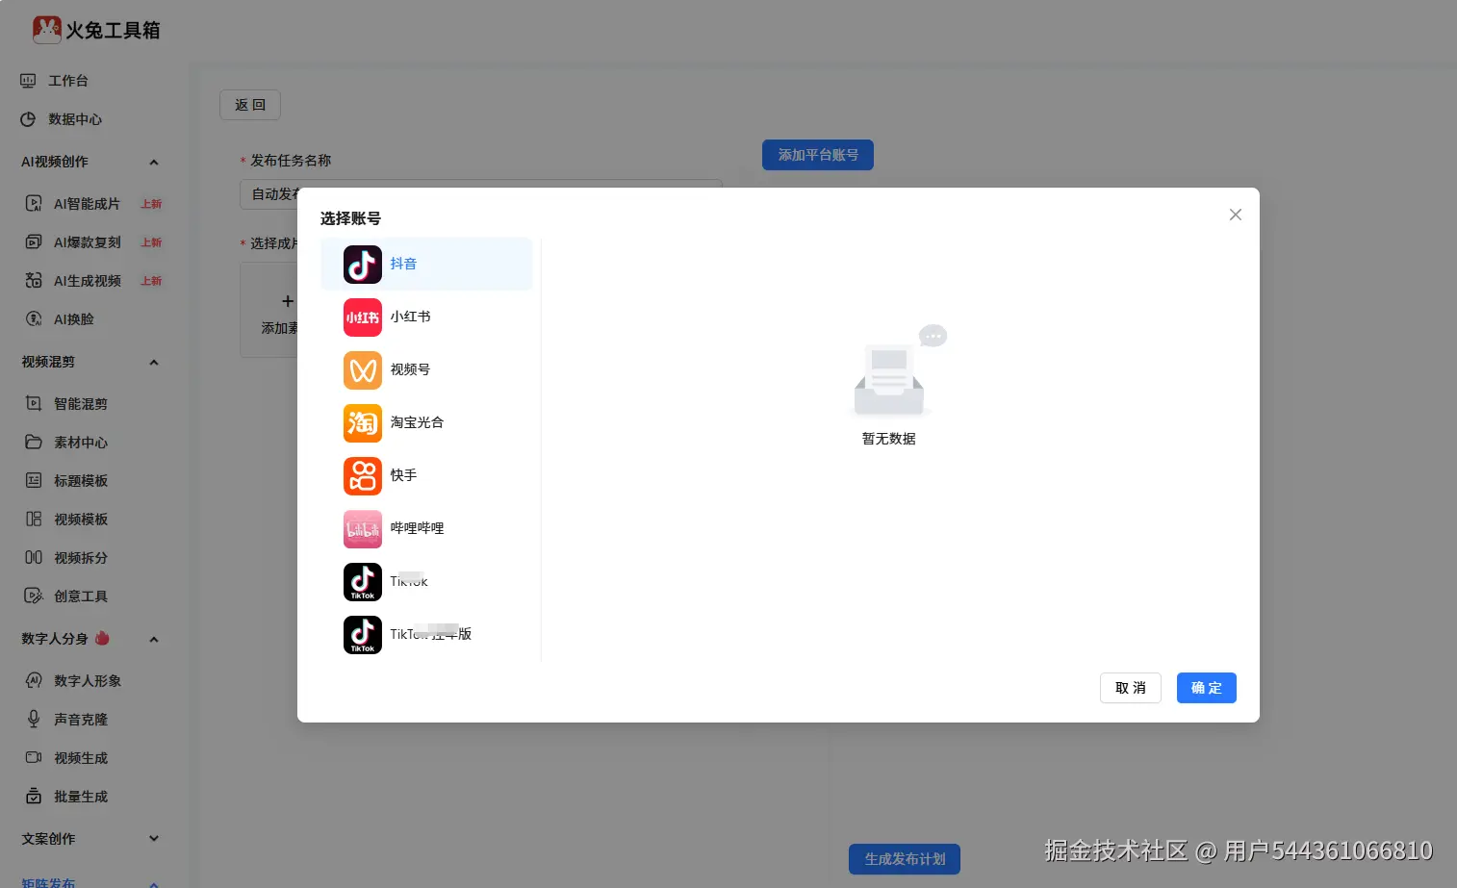The height and width of the screenshot is (888, 1457).
Task: Select the 快手 platform icon
Action: pos(363,476)
